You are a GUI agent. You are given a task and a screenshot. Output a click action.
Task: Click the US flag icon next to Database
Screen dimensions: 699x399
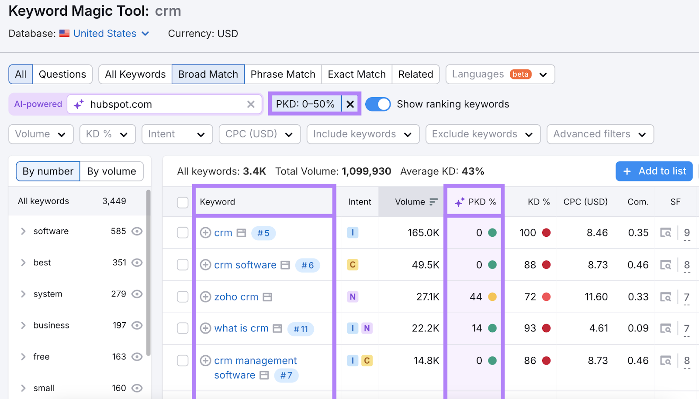coord(64,33)
